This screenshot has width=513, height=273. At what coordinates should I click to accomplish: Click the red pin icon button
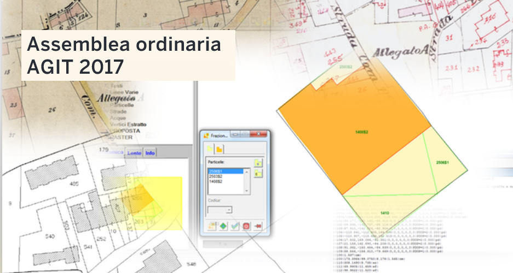258,225
